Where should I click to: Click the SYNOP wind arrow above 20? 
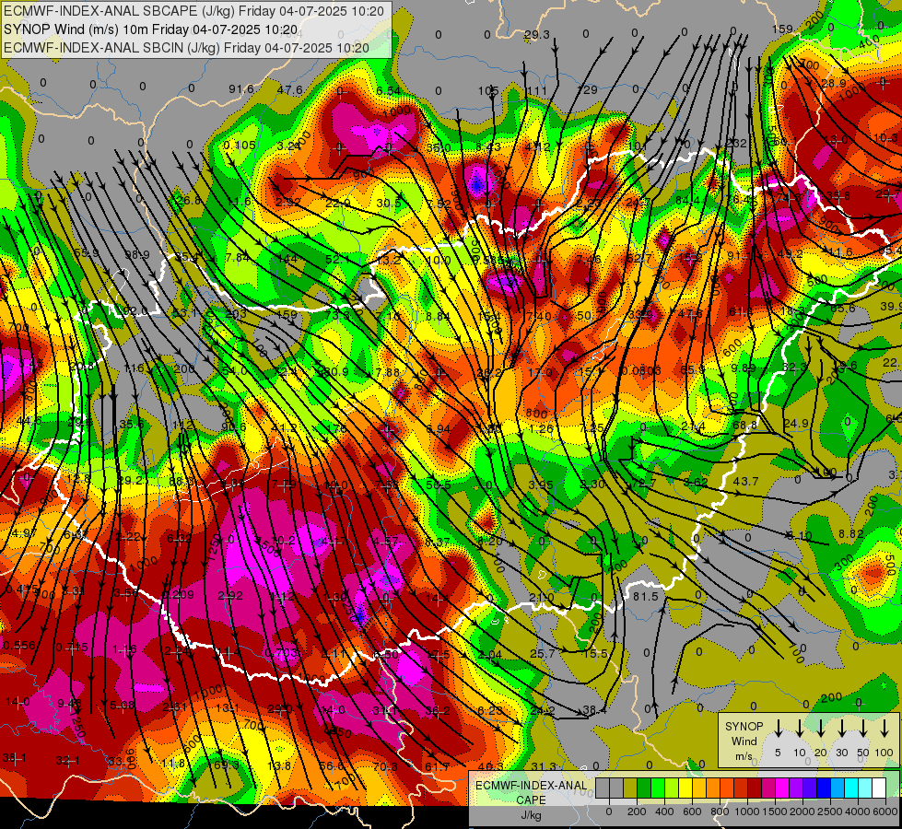pyautogui.click(x=820, y=729)
